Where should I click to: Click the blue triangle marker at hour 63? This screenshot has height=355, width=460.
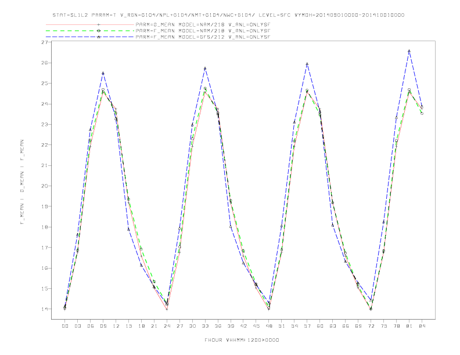click(333, 225)
